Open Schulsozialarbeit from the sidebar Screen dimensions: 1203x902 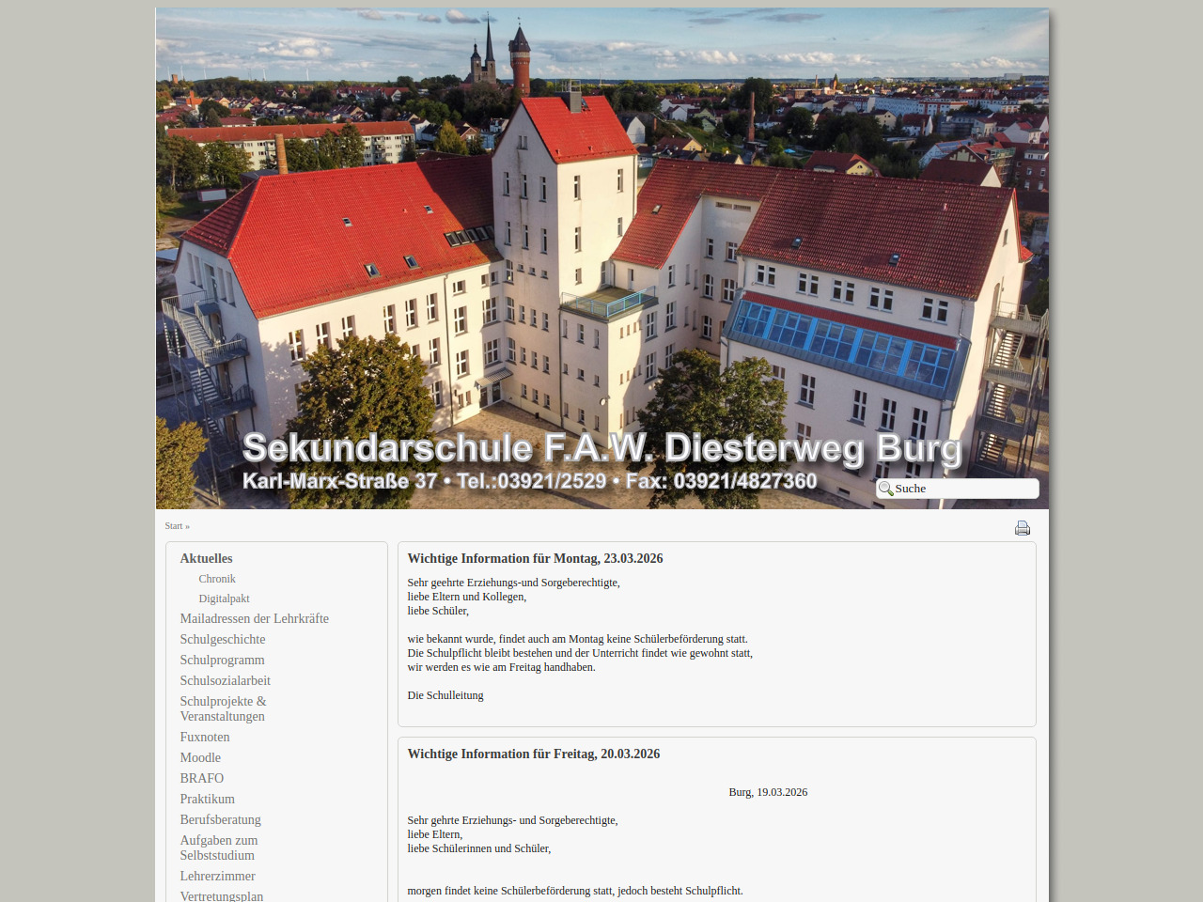(x=225, y=680)
